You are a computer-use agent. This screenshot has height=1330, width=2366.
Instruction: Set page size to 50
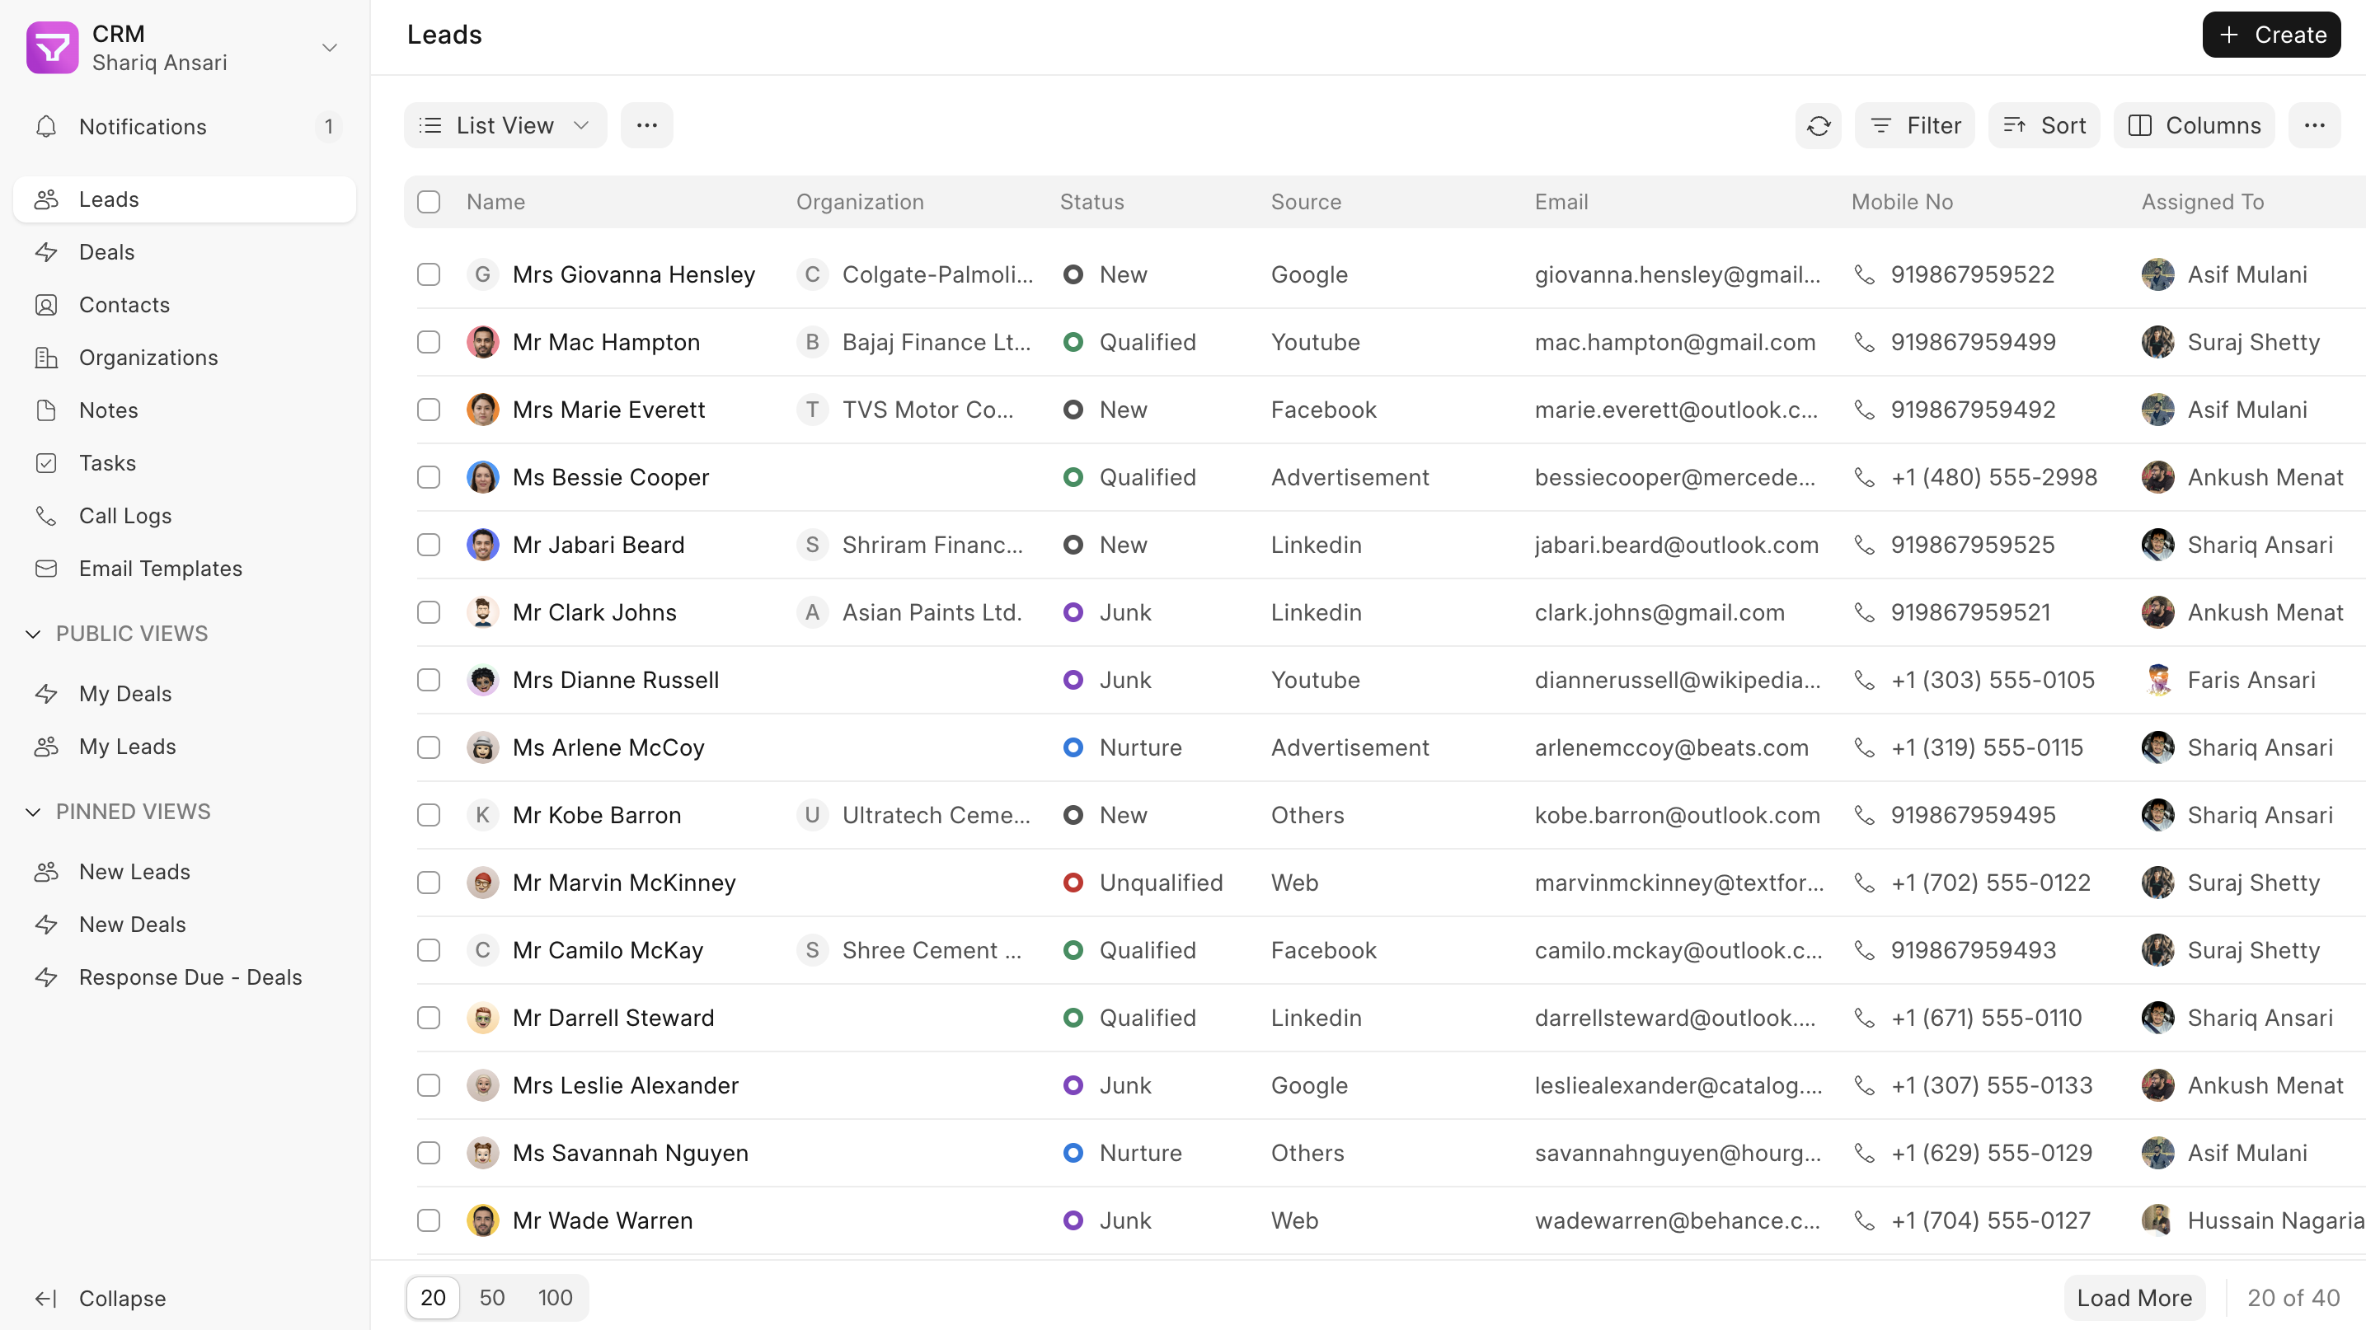coord(491,1298)
